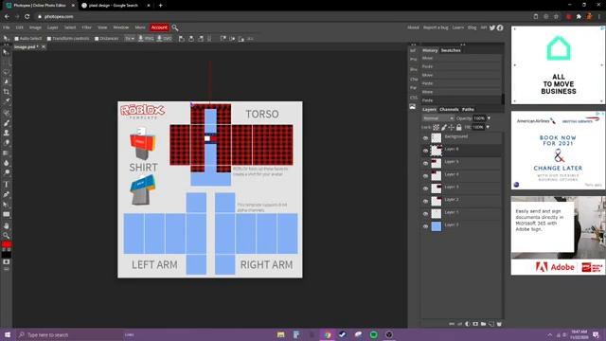Switch to the Paths tab

(468, 110)
